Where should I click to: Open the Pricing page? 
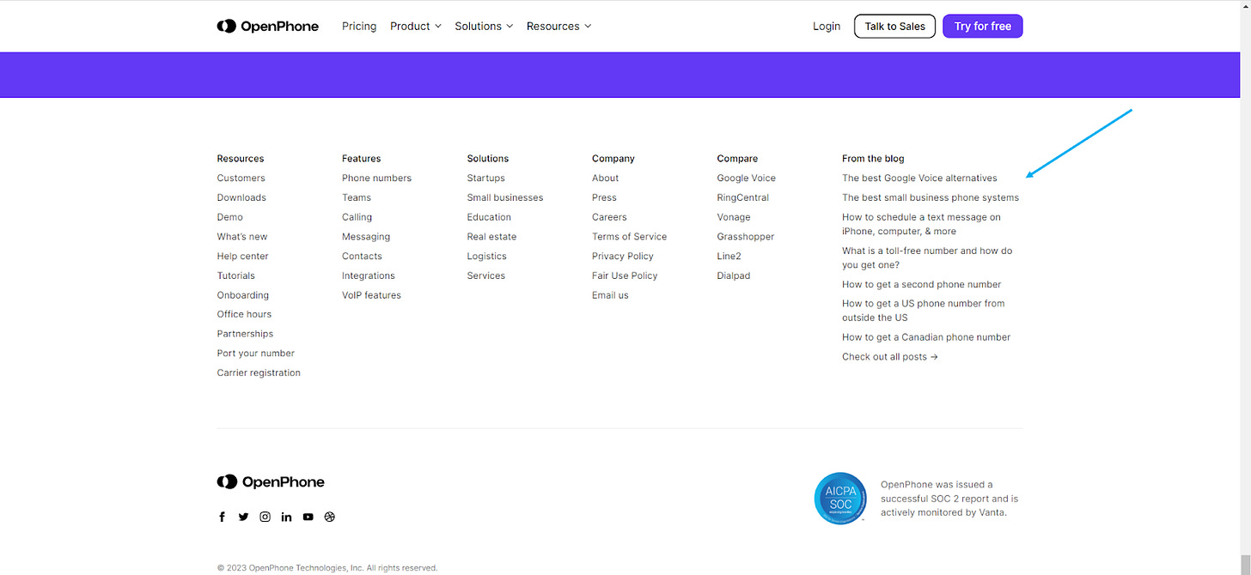tap(359, 27)
